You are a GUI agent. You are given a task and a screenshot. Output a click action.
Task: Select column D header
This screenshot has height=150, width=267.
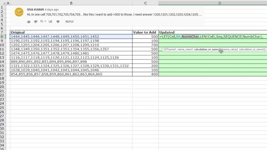[x=213, y=3]
